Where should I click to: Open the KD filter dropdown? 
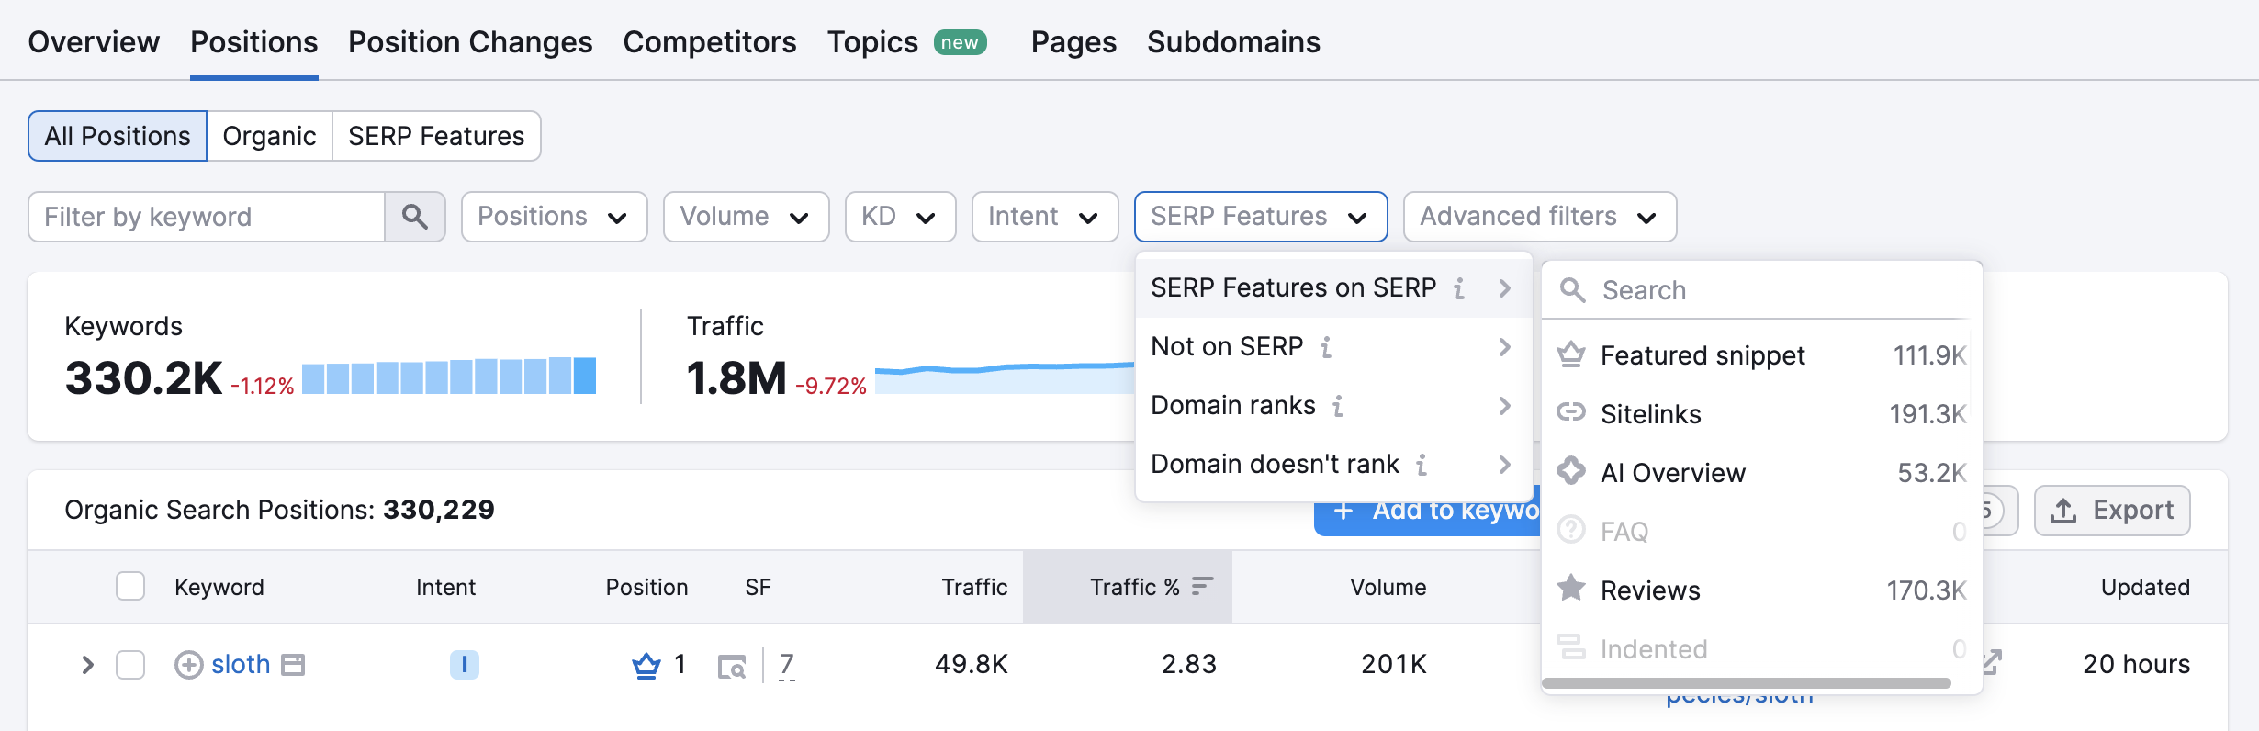(x=900, y=217)
